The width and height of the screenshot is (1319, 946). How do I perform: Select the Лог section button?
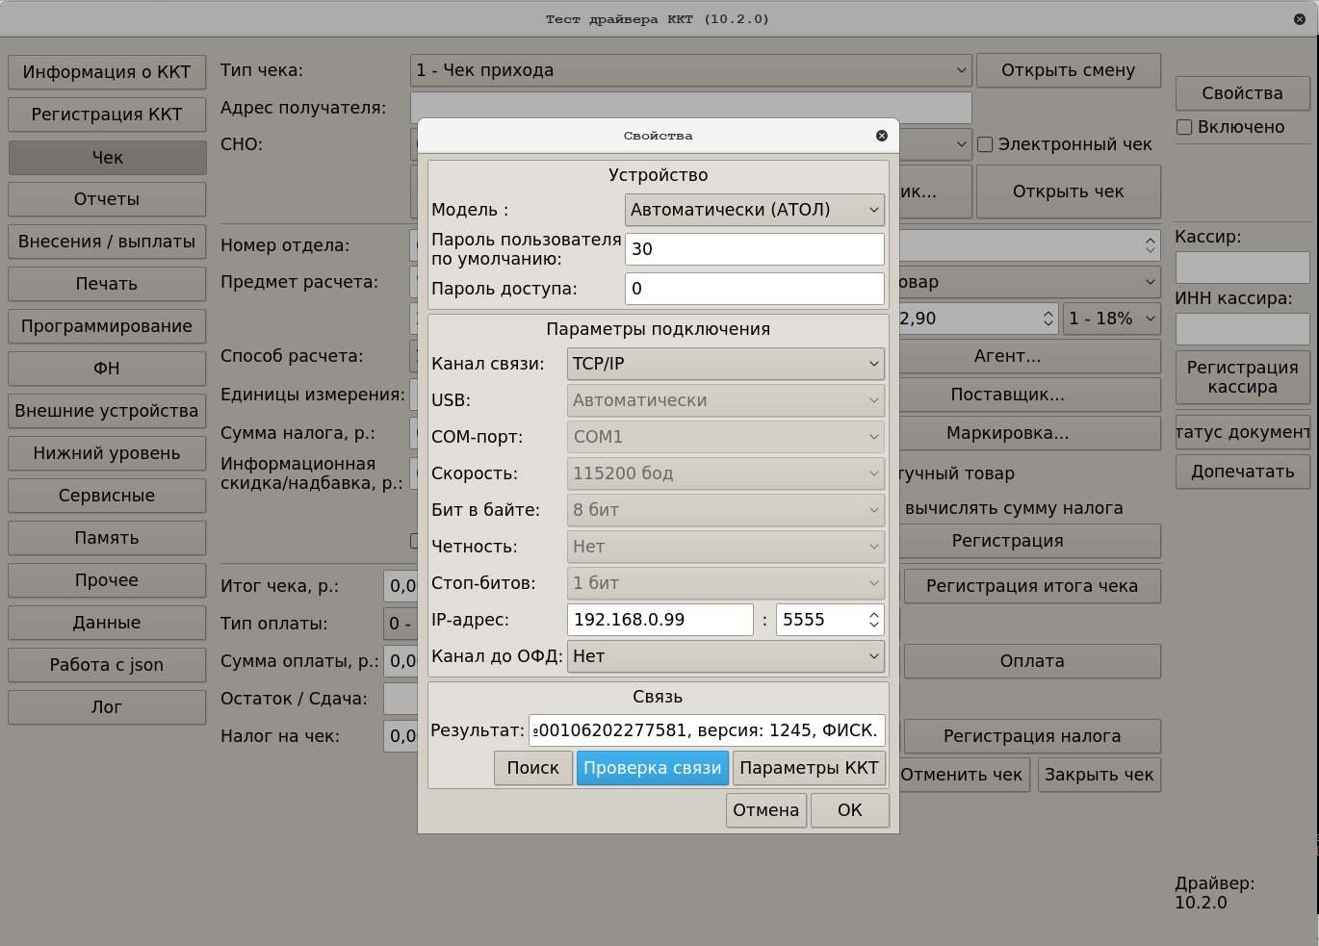click(x=107, y=707)
